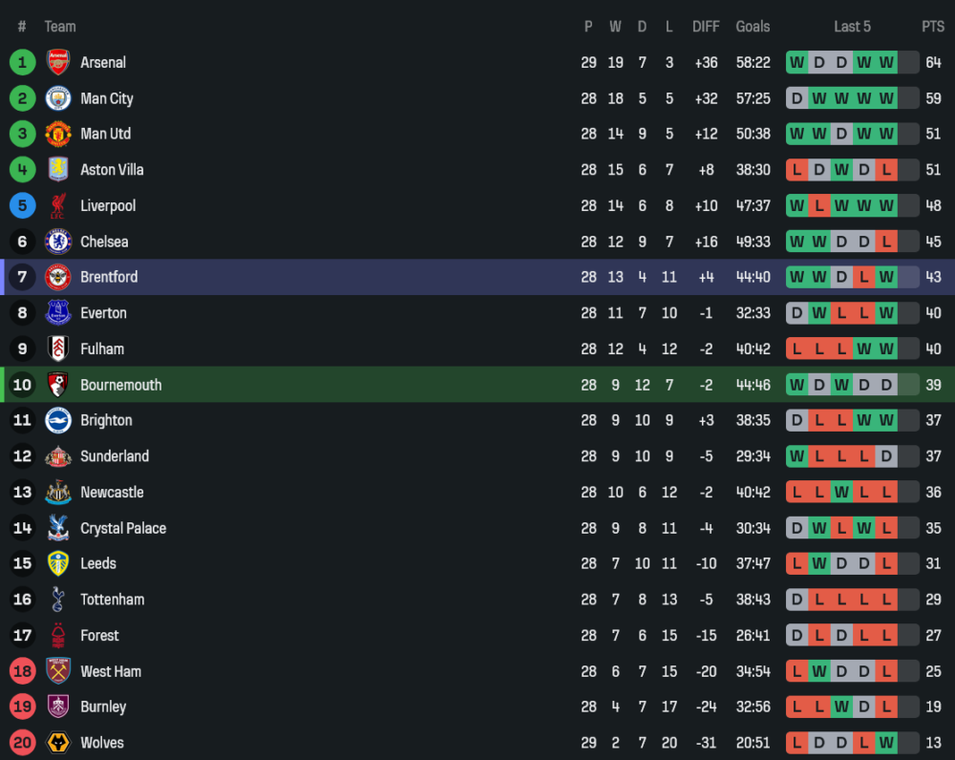The width and height of the screenshot is (955, 760).
Task: Open the Crystal Palace team page
Action: point(123,529)
